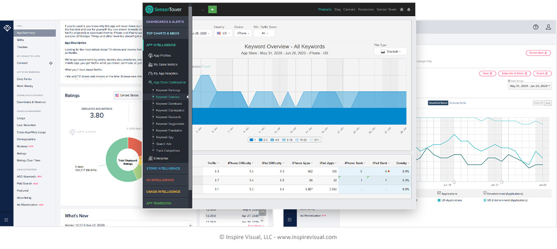The width and height of the screenshot is (557, 249).
Task: Open App Profiles in sidebar
Action: pyautogui.click(x=162, y=56)
